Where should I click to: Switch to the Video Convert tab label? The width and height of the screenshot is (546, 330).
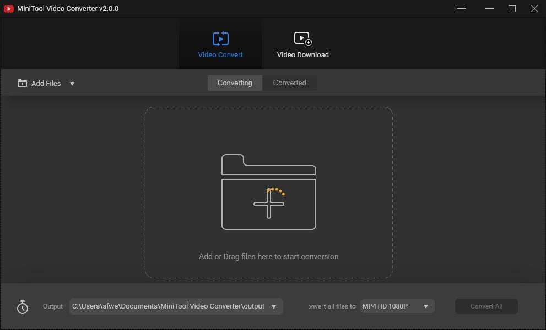(x=220, y=55)
